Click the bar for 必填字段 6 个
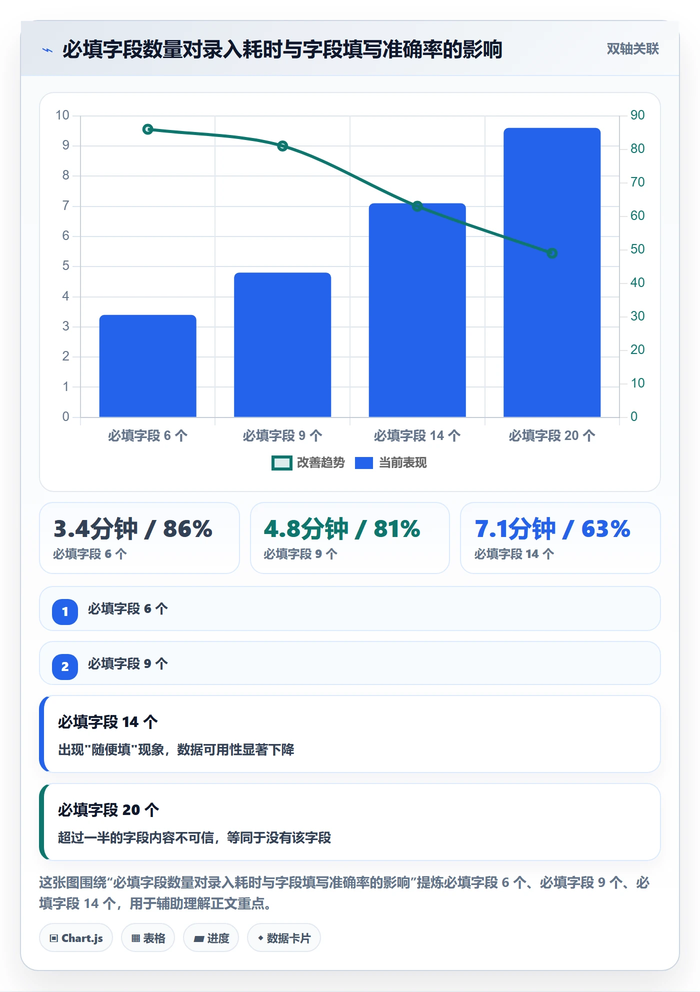 tap(148, 366)
